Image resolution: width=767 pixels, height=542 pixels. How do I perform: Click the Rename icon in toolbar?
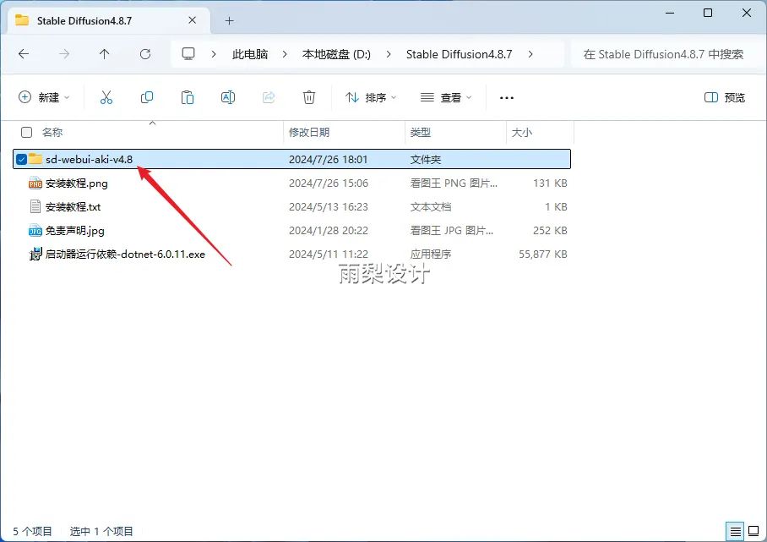coord(228,97)
